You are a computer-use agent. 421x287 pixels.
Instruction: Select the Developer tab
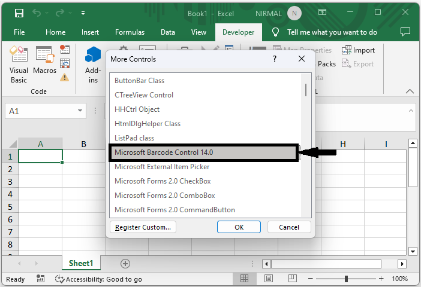pyautogui.click(x=239, y=32)
